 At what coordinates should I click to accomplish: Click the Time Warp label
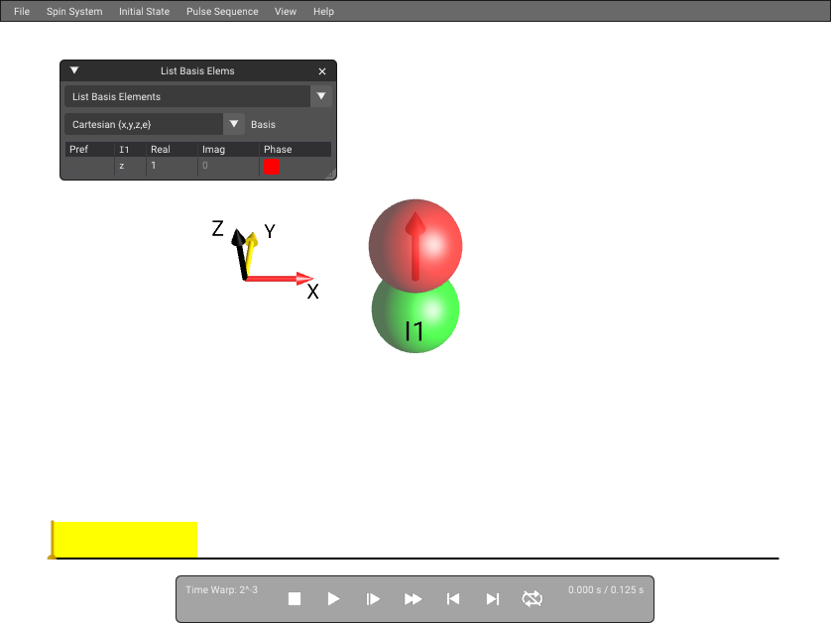(x=221, y=589)
